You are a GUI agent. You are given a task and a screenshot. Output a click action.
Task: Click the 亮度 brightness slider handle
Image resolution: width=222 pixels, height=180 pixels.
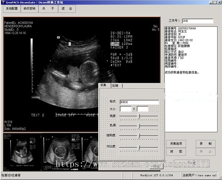139,116
